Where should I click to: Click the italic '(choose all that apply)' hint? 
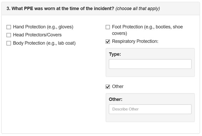pyautogui.click(x=138, y=8)
